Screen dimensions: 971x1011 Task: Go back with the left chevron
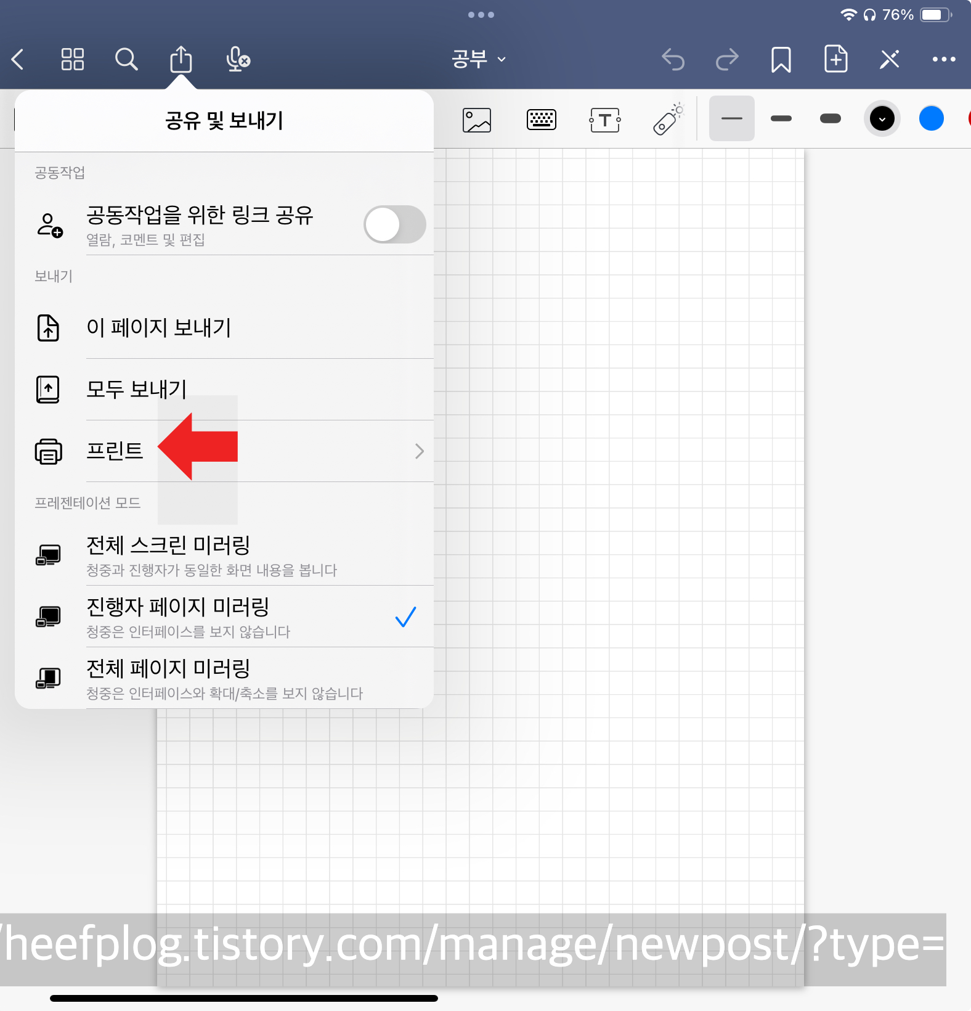point(18,60)
